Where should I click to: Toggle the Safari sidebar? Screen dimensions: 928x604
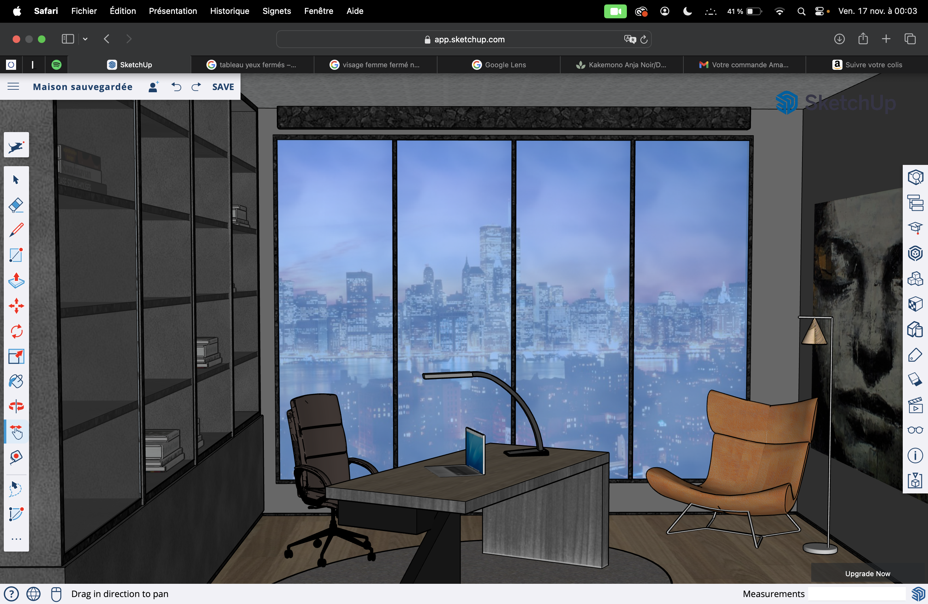tap(68, 39)
